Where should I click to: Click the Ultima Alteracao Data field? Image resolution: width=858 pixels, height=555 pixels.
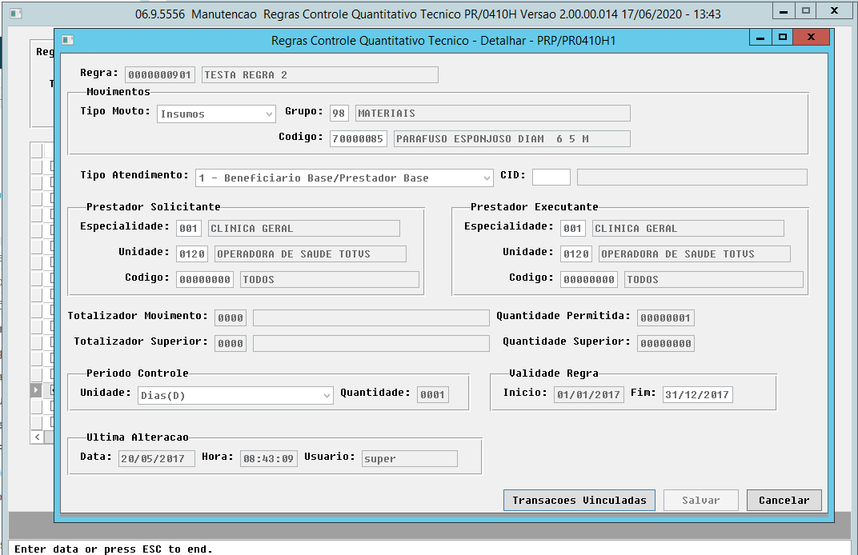pos(157,459)
